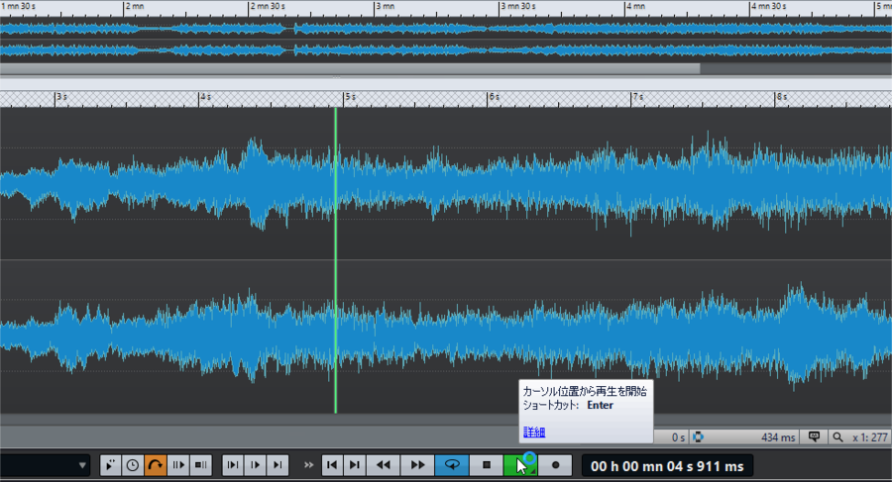The width and height of the screenshot is (892, 482).
Task: Toggle the pre-roll playback button
Action: tap(178, 465)
